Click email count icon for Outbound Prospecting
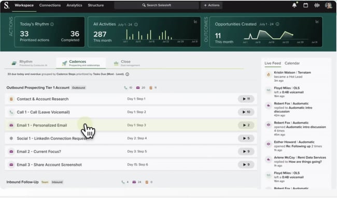This screenshot has height=198, width=337. pyautogui.click(x=138, y=88)
